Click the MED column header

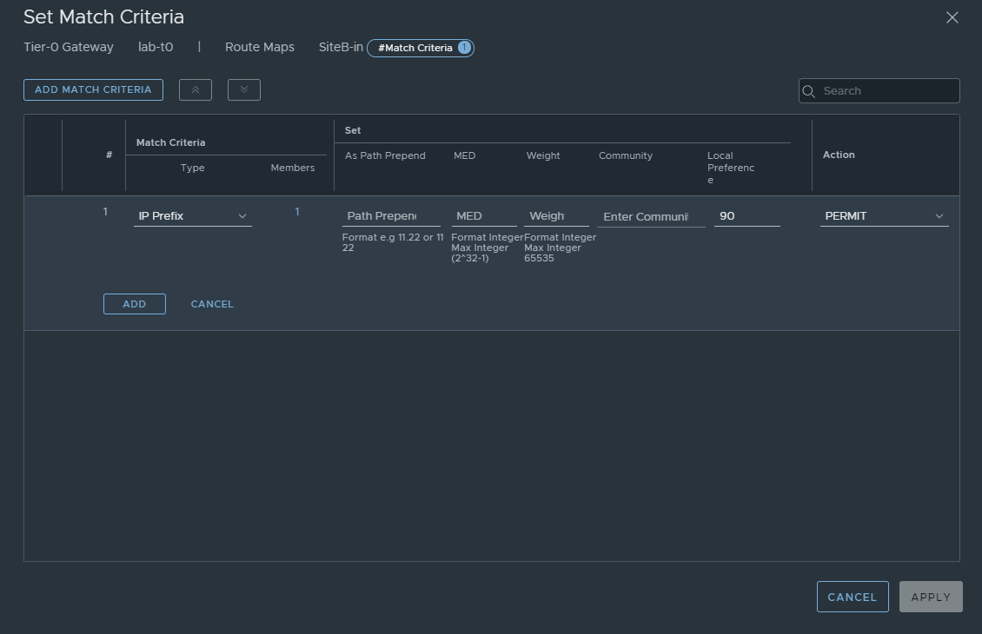(465, 155)
